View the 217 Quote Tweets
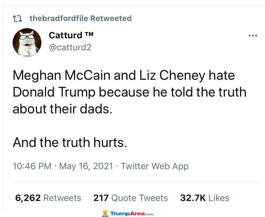The image size is (265, 217). pos(130,198)
